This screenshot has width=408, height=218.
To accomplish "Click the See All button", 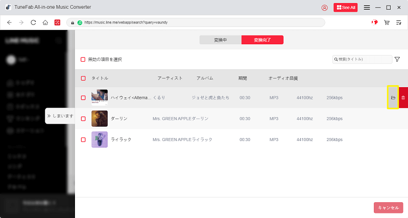I will pyautogui.click(x=346, y=8).
